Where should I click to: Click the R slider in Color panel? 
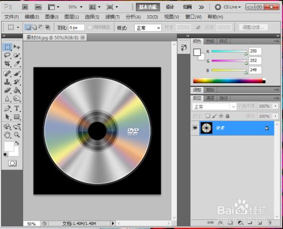pos(229,51)
